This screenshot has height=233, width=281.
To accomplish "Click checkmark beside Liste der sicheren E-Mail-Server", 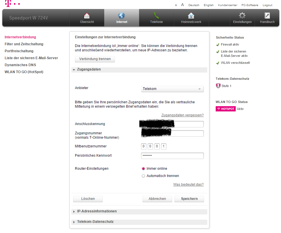I will (218, 52).
